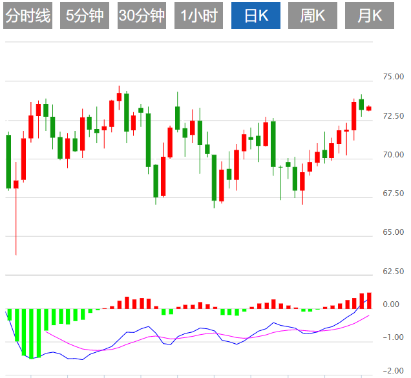Select the 5分钟 chart period
The image size is (411, 378).
click(x=85, y=16)
